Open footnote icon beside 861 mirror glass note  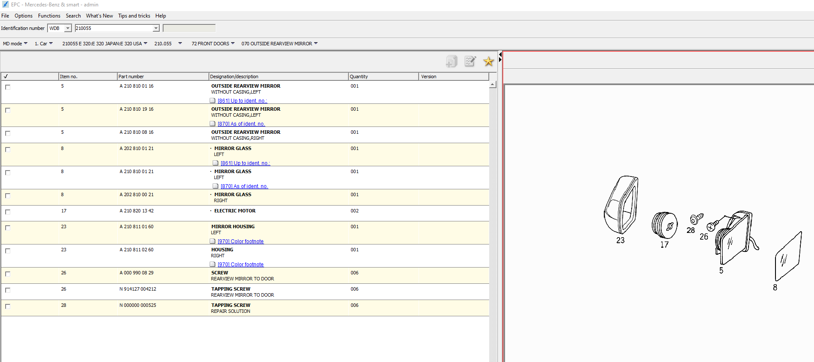tap(216, 163)
